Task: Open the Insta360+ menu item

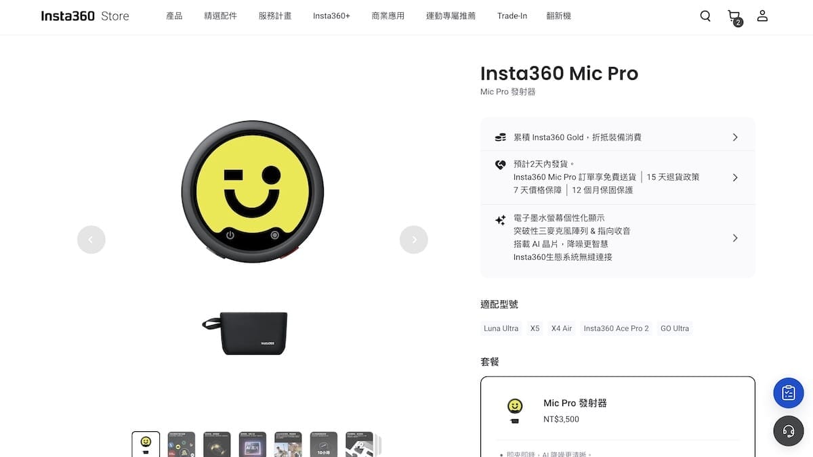Action: click(331, 16)
